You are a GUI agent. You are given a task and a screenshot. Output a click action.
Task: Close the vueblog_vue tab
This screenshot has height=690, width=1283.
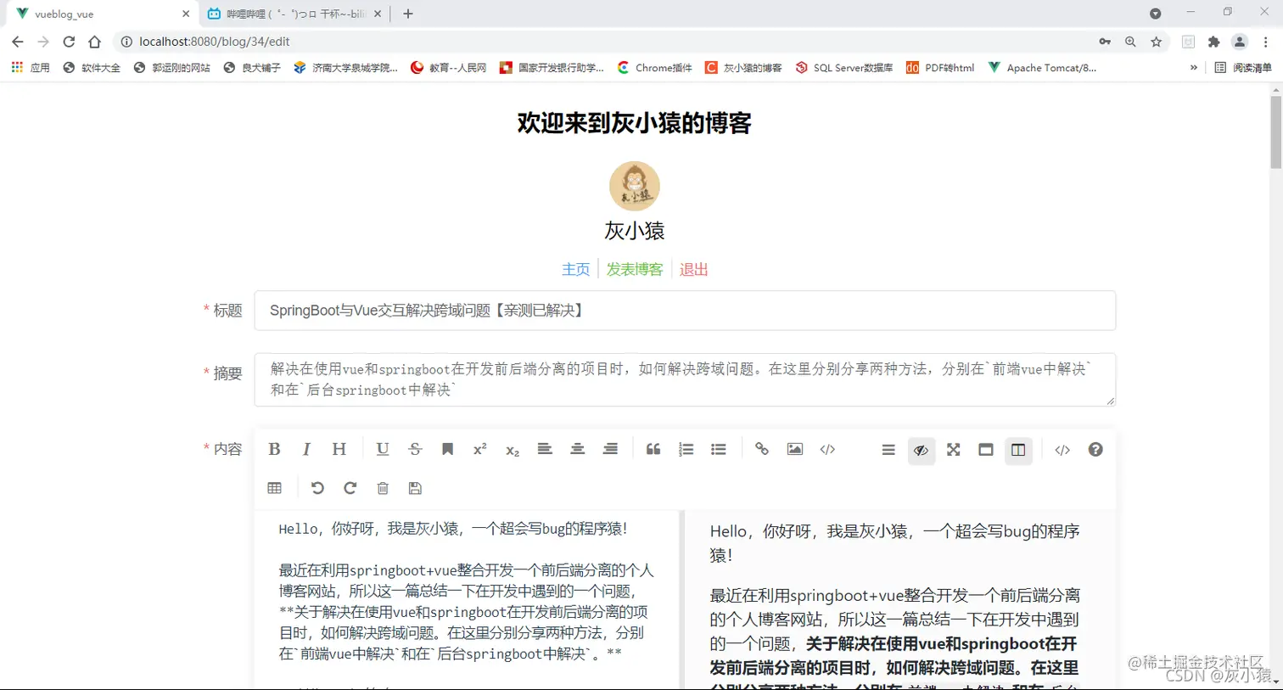(x=186, y=14)
